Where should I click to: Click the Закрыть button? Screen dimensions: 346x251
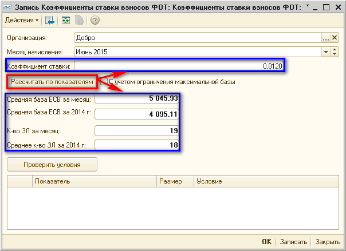328,242
